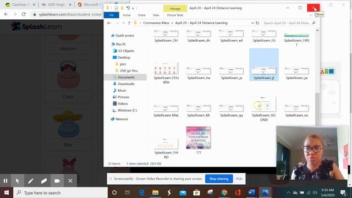Expand the Explorer ribbon chevron
The image size is (352, 198).
[x=311, y=15]
